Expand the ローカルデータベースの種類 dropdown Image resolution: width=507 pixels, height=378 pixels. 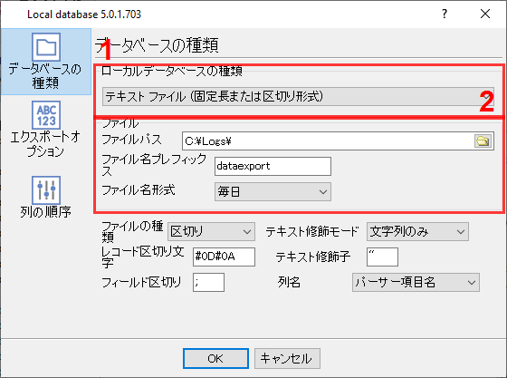pos(298,96)
